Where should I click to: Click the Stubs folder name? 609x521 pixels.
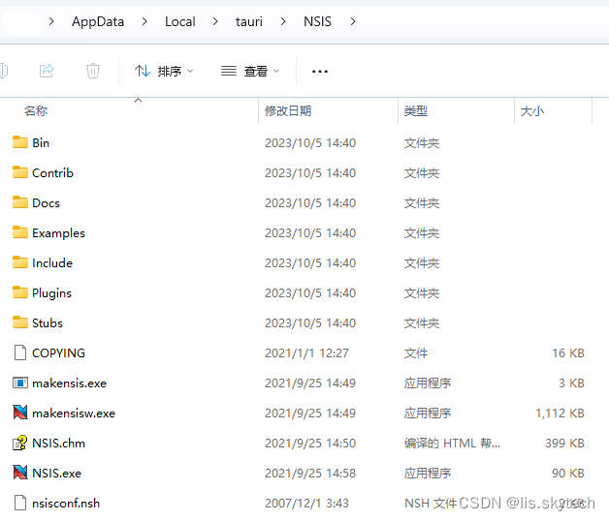48,323
